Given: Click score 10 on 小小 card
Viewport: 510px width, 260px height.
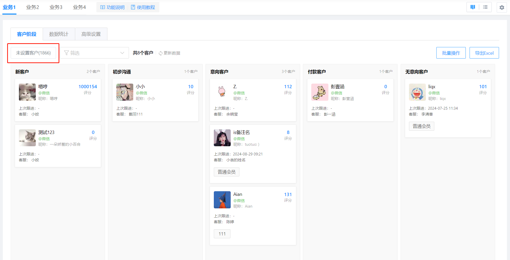Looking at the screenshot, I should [191, 87].
